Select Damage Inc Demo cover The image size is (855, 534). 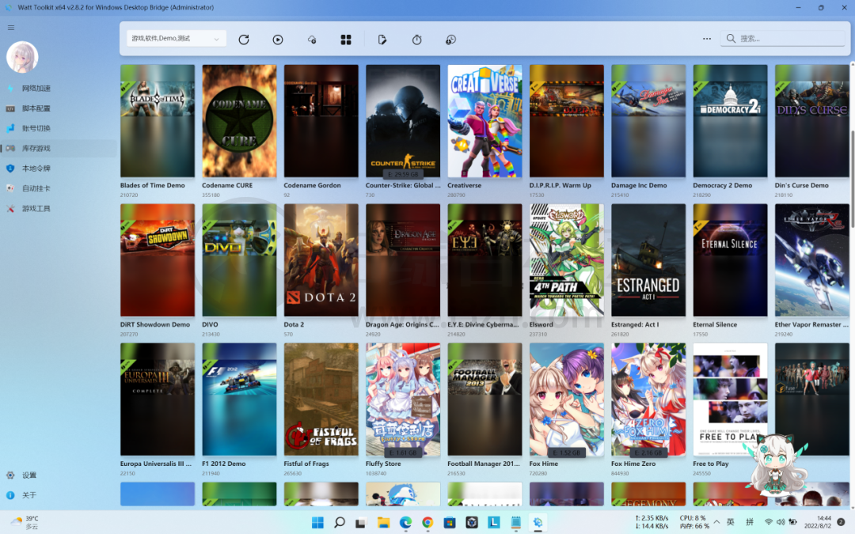tap(648, 121)
